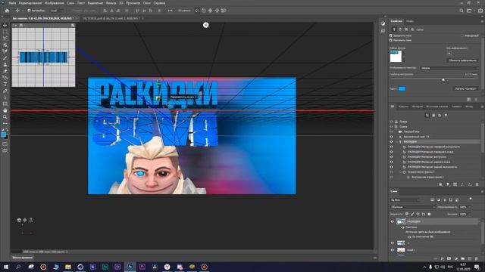
Task: Filter 3D panel by whole scene
Action: [x=427, y=115]
